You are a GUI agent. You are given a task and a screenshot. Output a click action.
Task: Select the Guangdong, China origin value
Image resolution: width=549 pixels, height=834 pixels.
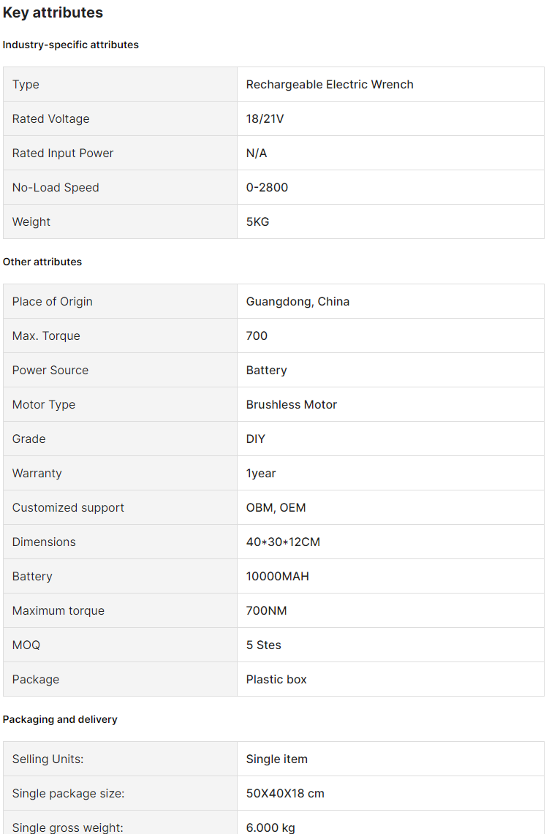pos(298,301)
